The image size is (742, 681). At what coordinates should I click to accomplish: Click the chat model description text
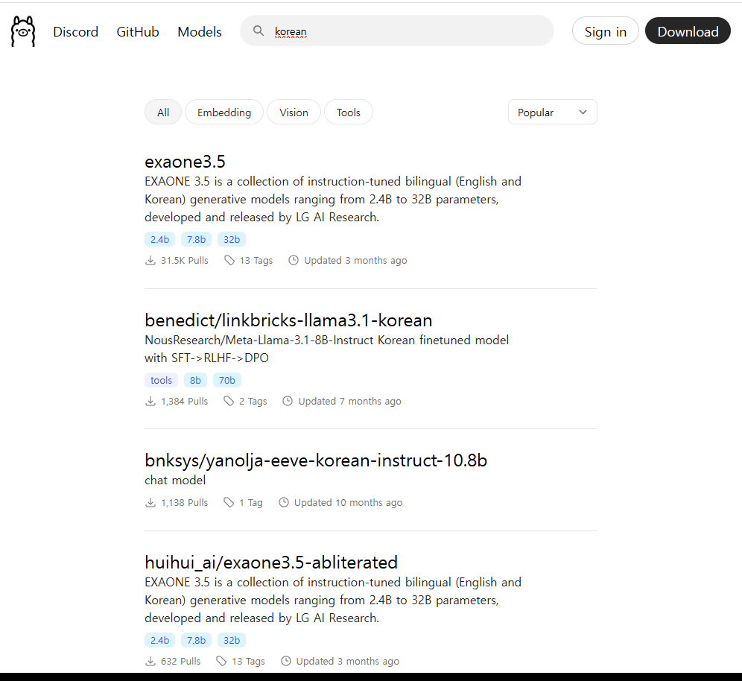pos(175,481)
